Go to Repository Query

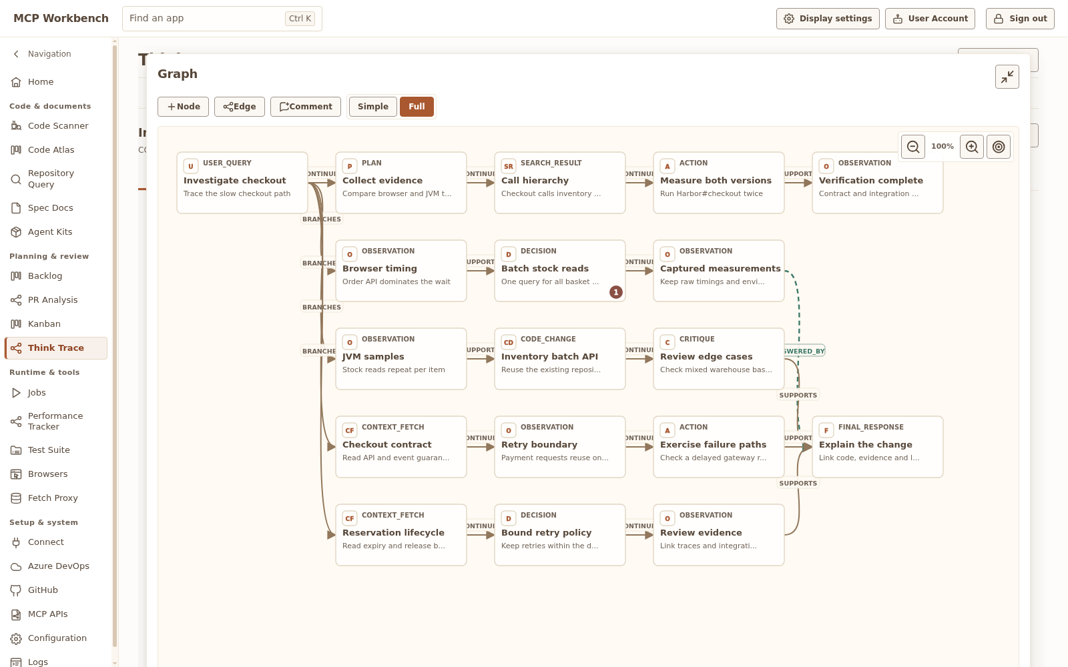pos(56,179)
